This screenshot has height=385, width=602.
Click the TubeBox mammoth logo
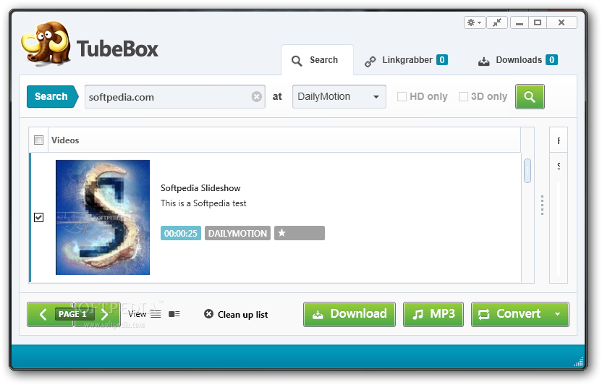[46, 43]
